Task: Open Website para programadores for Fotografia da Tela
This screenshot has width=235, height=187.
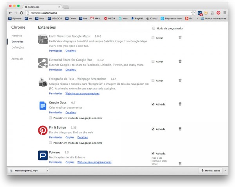Action: 82,93
